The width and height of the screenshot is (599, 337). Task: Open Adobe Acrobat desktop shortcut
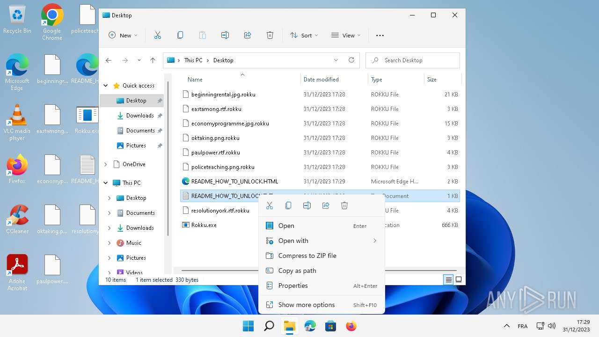coord(17,272)
